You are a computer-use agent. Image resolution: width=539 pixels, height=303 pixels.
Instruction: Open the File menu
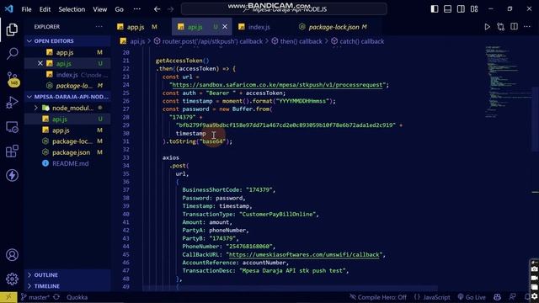[x=26, y=9]
